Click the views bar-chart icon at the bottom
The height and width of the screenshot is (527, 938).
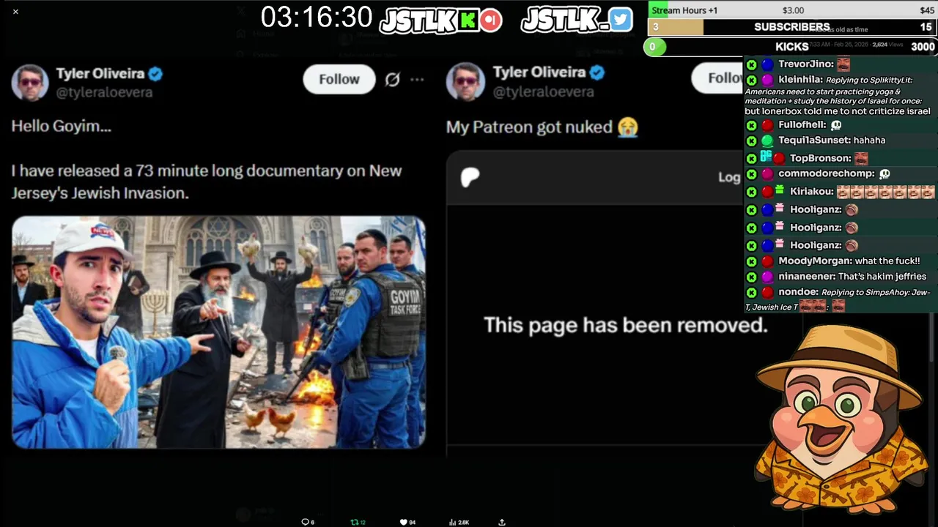[453, 522]
